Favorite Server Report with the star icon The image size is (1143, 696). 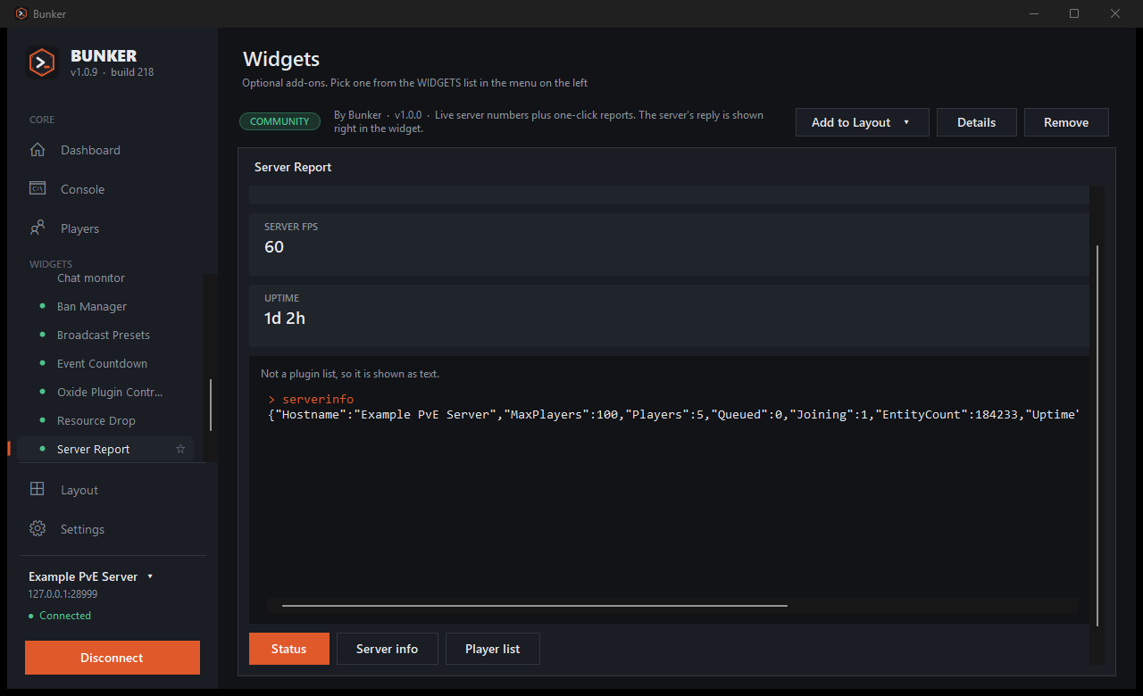[180, 449]
